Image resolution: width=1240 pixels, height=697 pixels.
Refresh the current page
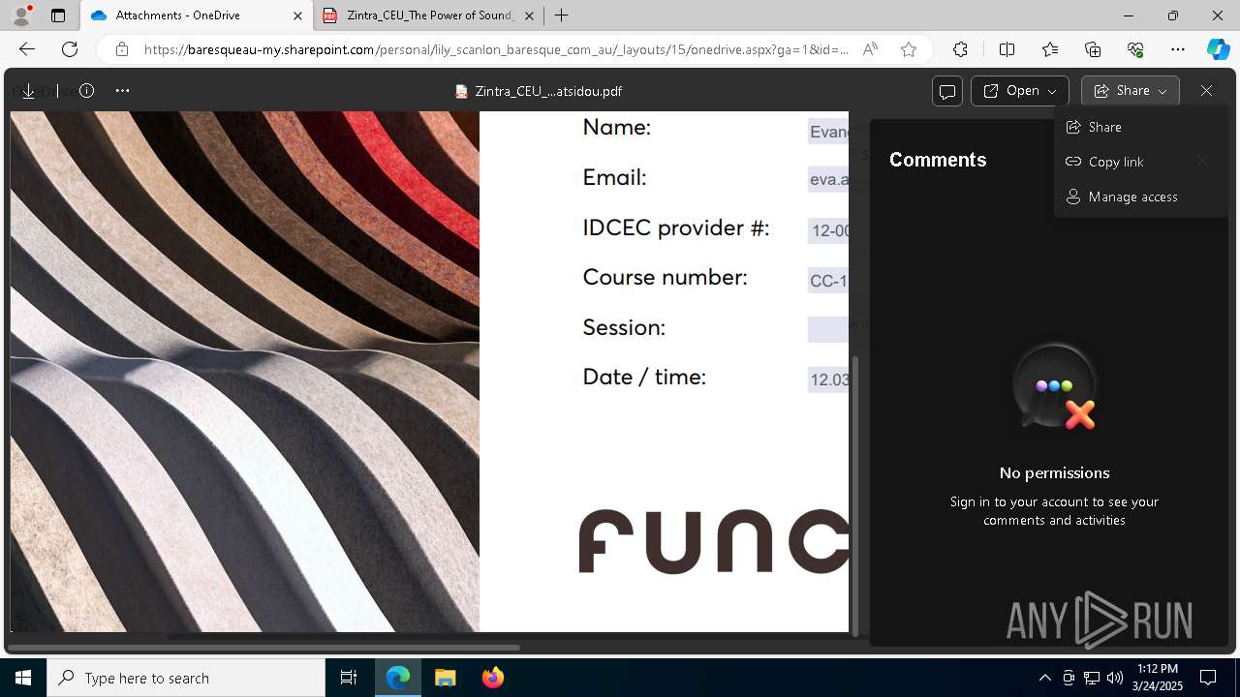pyautogui.click(x=70, y=49)
